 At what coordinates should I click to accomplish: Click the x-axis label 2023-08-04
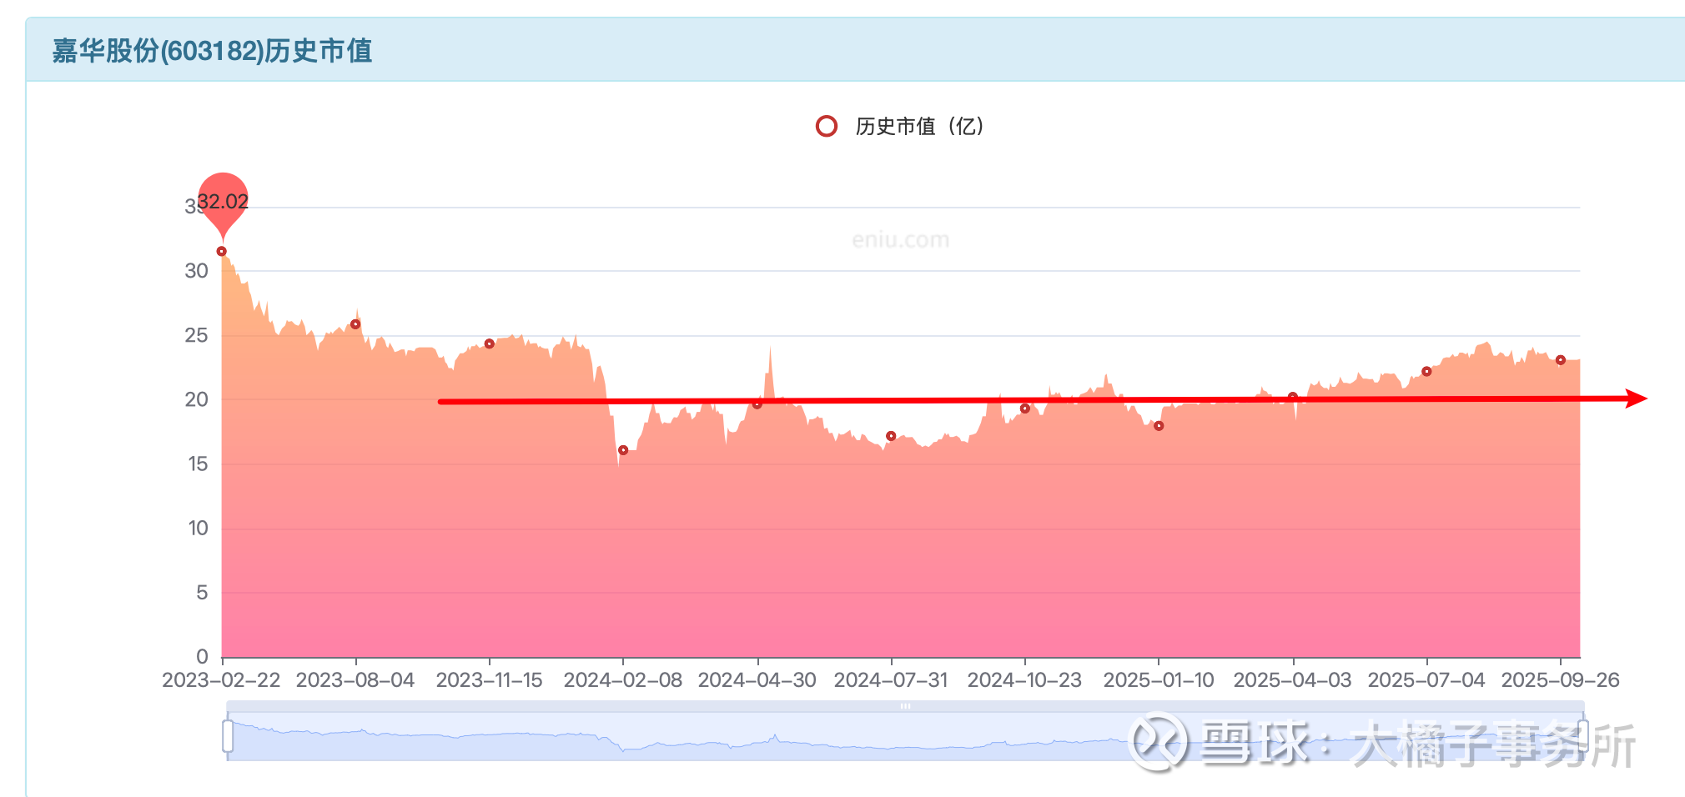point(355,680)
